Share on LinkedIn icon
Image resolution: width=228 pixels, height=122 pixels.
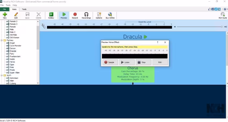219,9
